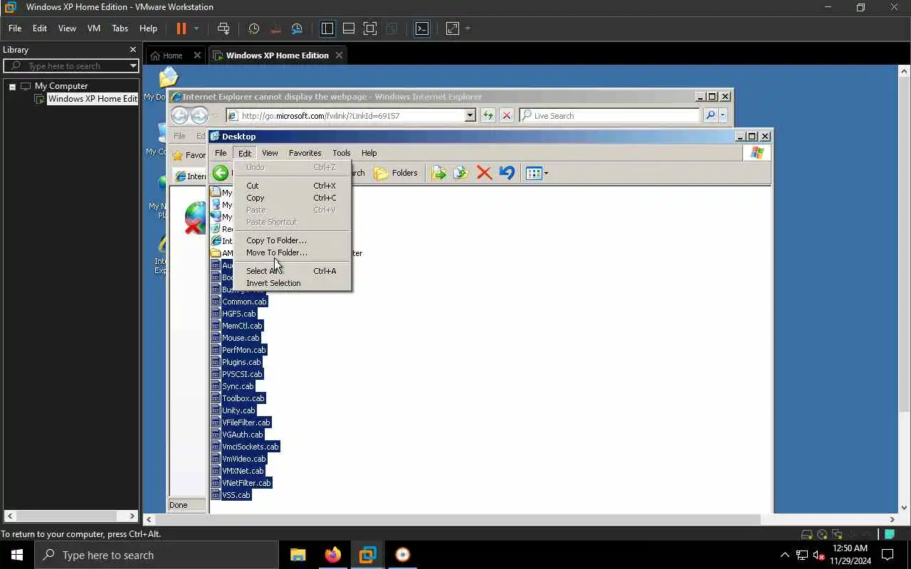The width and height of the screenshot is (911, 569).
Task: Open the power options dropdown next to pause
Action: [196, 28]
